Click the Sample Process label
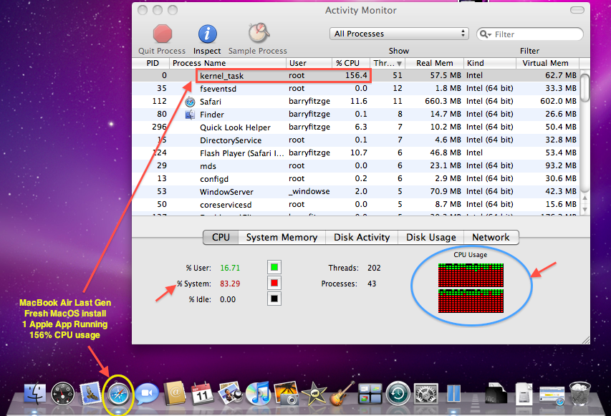The image size is (611, 416). coord(258,51)
